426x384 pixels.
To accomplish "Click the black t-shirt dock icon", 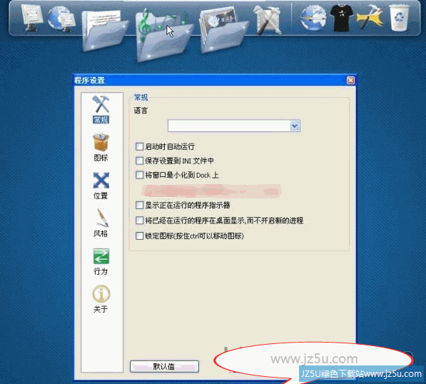I will point(342,18).
